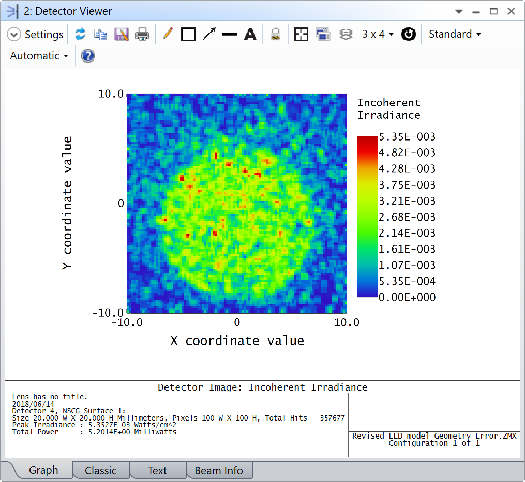Click the 0.00E+000 scale label

tap(407, 297)
